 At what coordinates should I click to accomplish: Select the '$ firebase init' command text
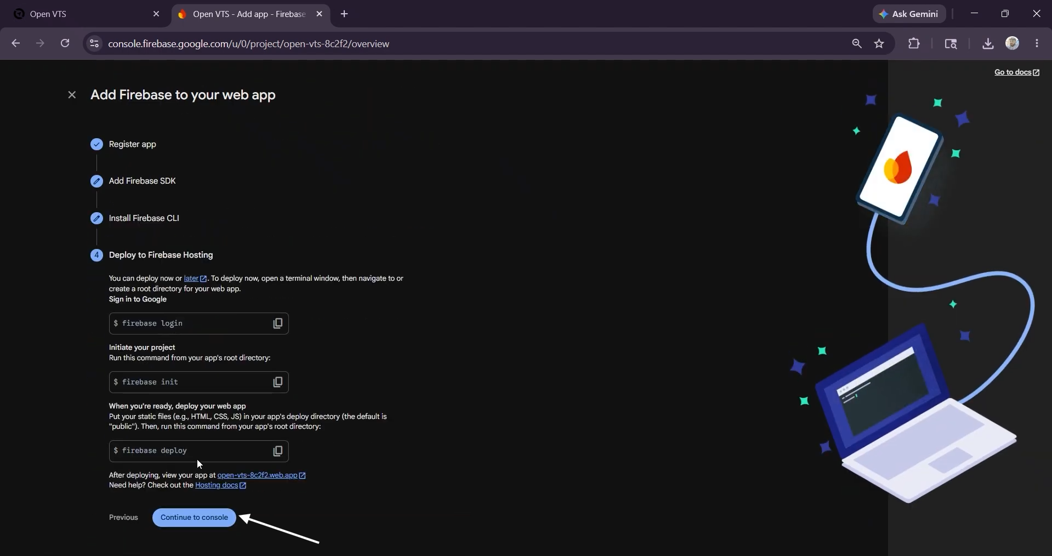point(146,382)
